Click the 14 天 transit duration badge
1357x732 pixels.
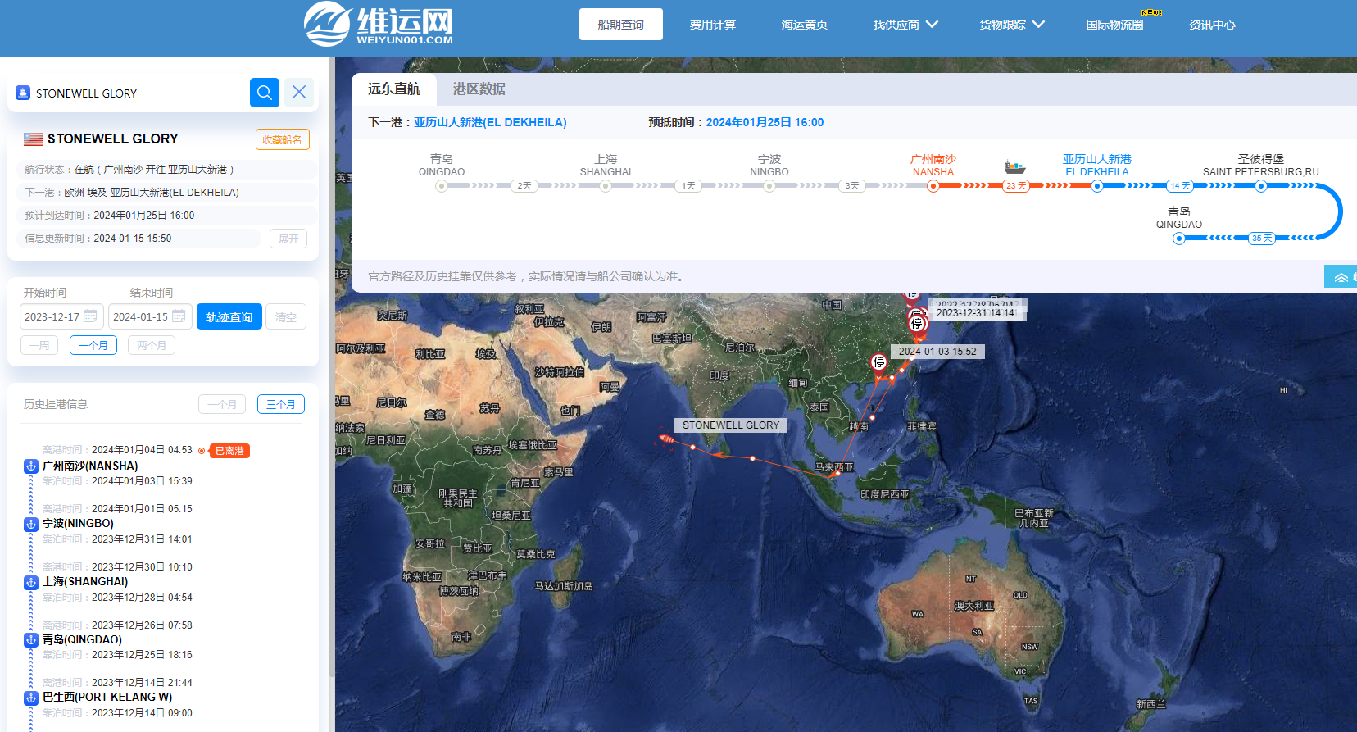click(1180, 186)
